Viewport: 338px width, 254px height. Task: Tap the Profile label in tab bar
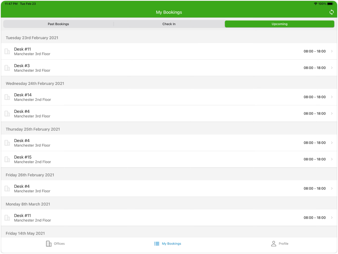tap(283, 243)
